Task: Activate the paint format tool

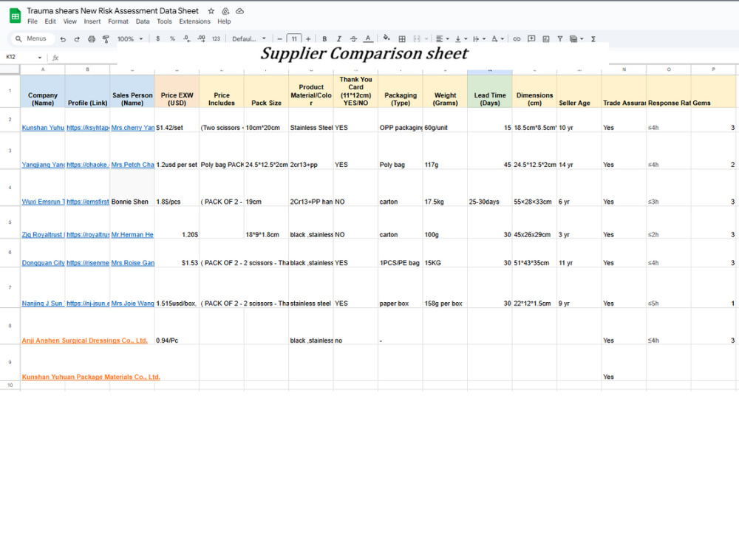Action: 106,39
